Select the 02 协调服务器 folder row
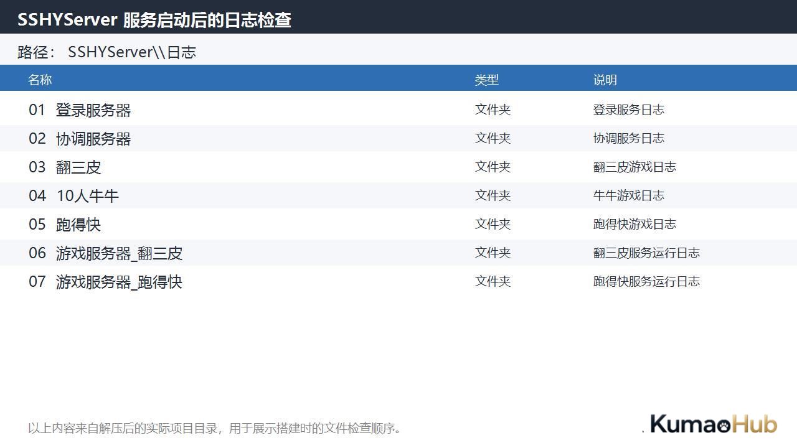Image resolution: width=797 pixels, height=448 pixels. point(398,138)
